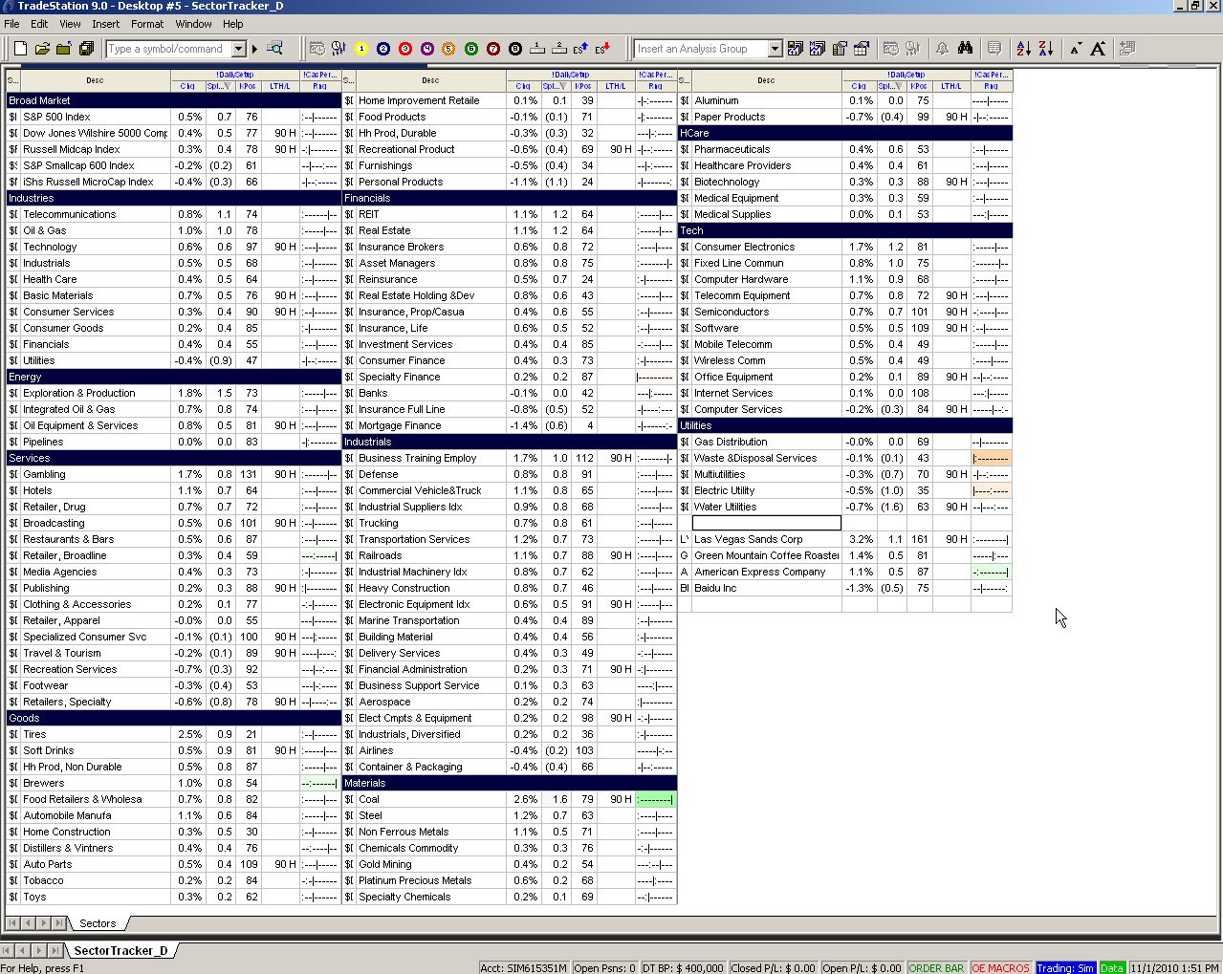Viewport: 1223px width, 974px height.
Task: Select the Coal row under Materials
Action: point(510,799)
